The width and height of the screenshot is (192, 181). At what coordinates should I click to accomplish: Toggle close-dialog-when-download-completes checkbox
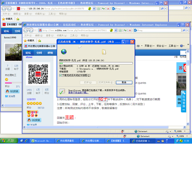60,75
